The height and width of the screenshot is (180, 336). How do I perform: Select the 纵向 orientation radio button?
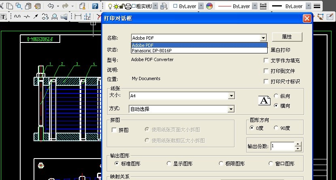277,96
